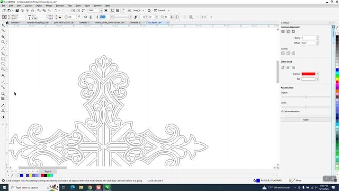Select the Crop tool in the toolbox
The height and width of the screenshot is (191, 339).
[x=3, y=37]
